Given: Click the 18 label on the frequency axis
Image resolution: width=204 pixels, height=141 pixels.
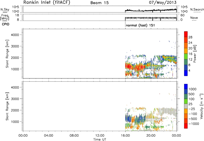Looking at the screenshot, I should coord(17,15).
